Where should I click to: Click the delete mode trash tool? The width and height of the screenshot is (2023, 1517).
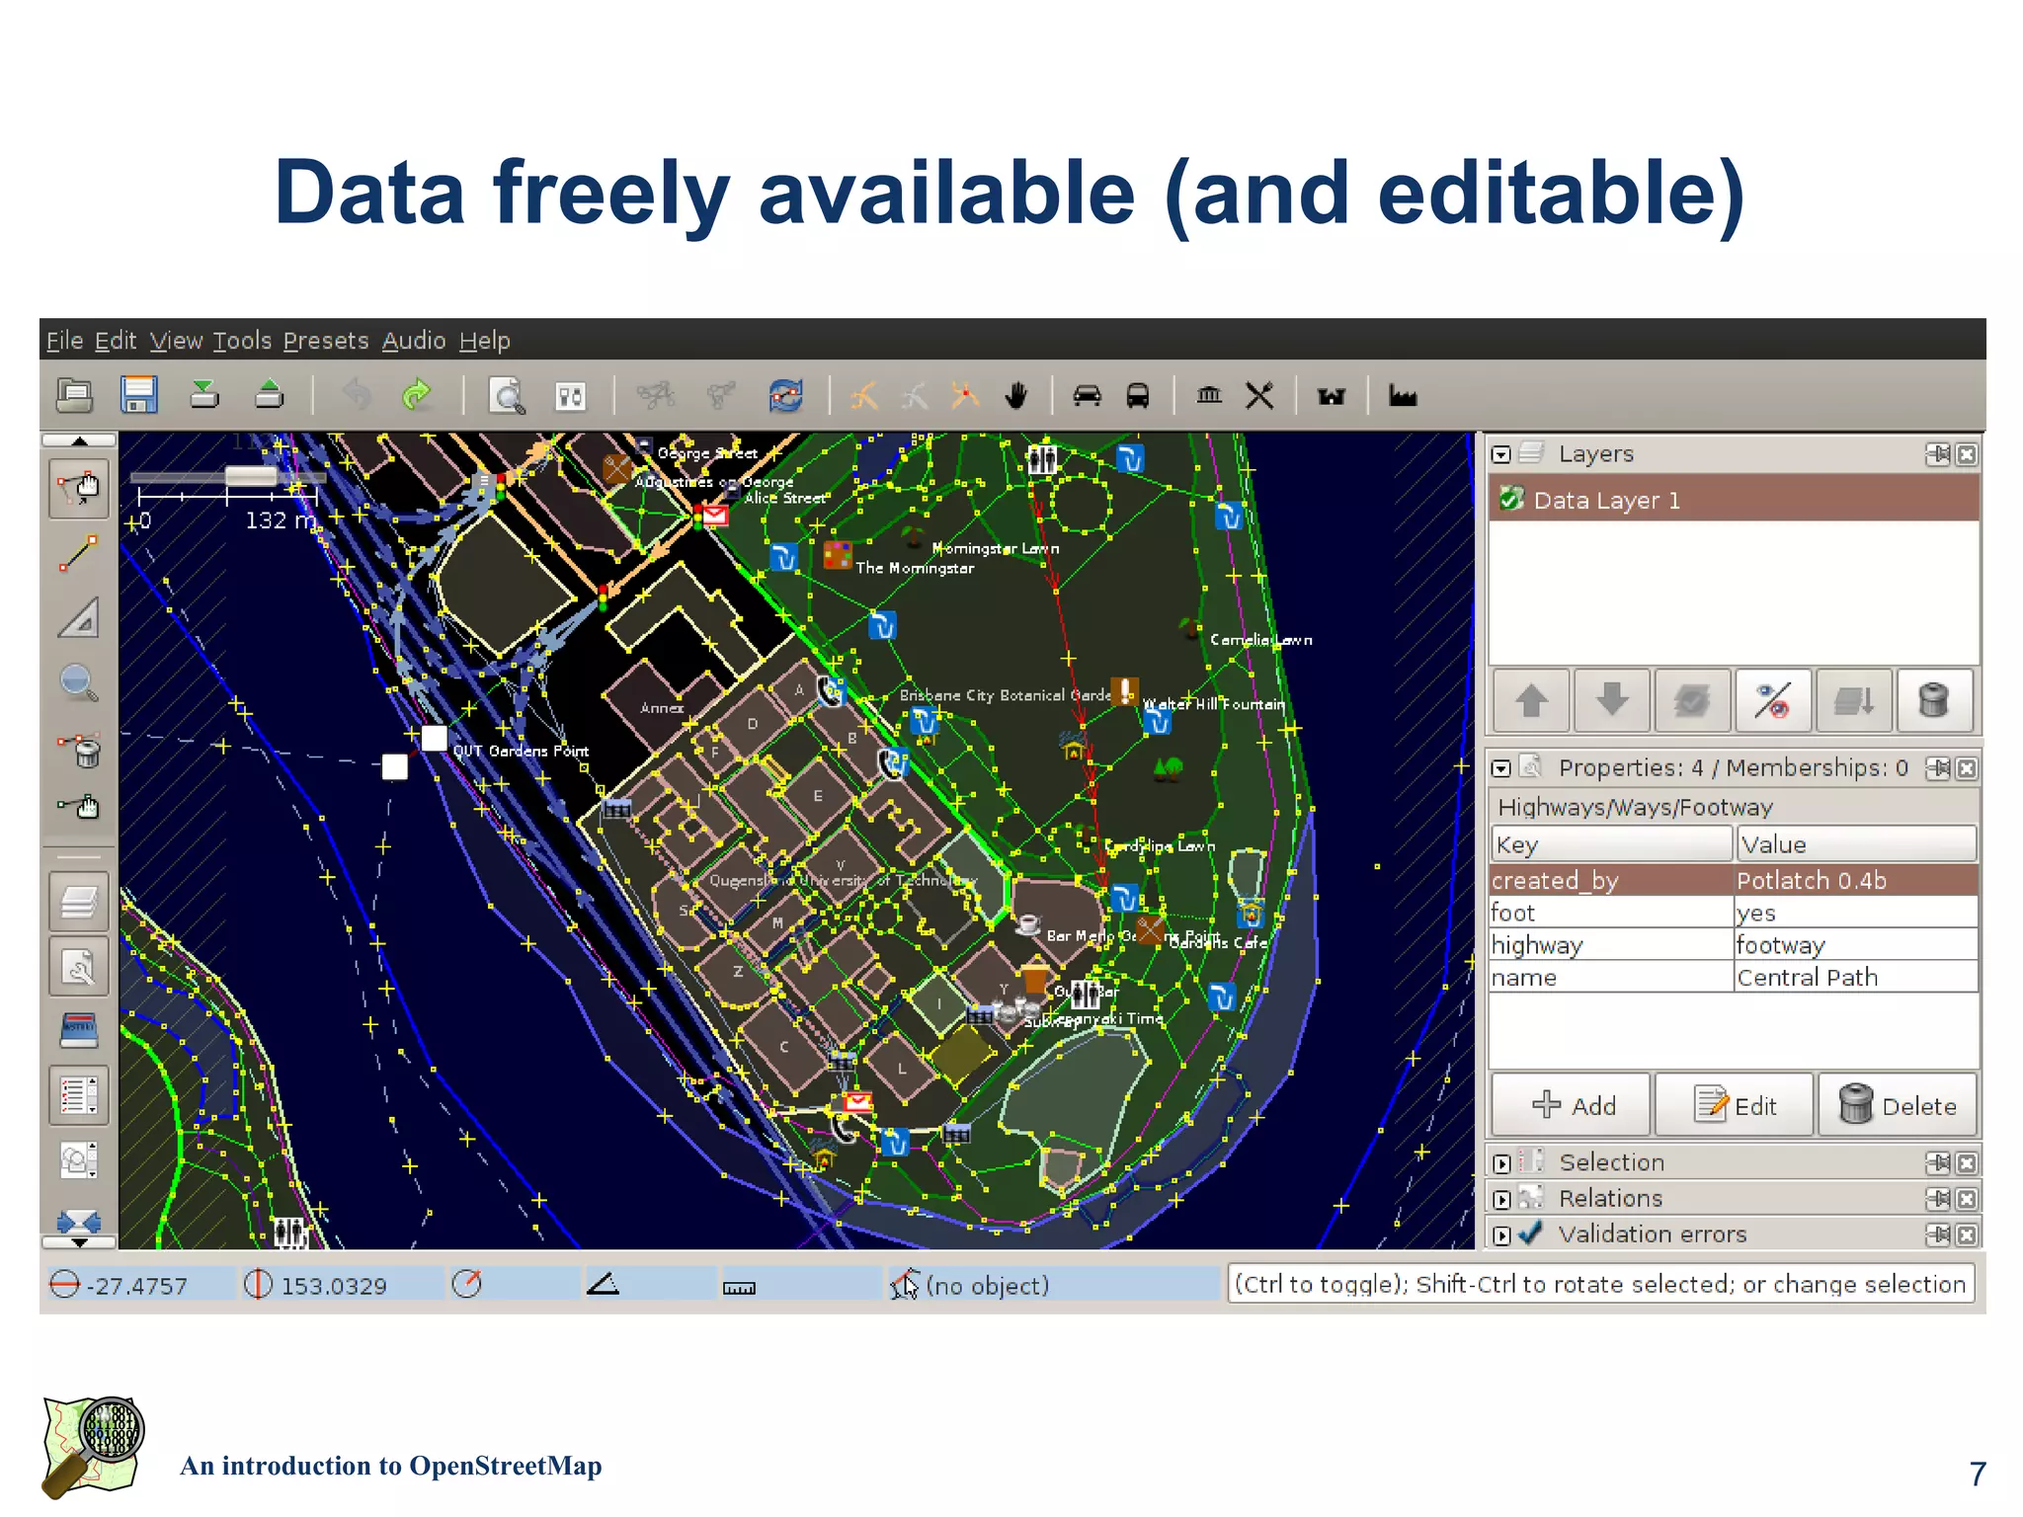coord(79,750)
